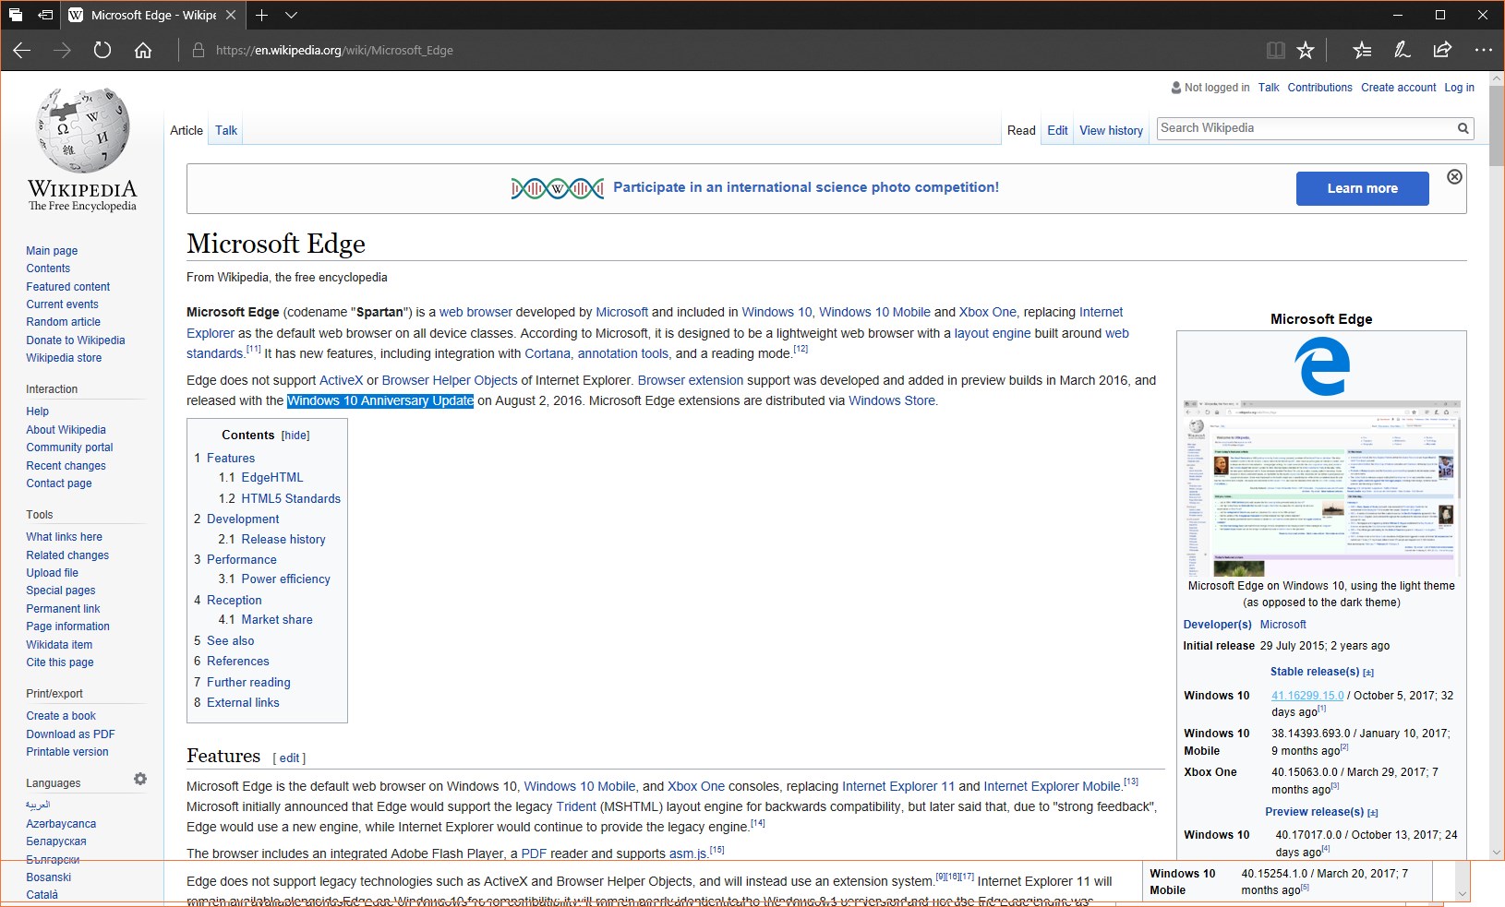This screenshot has height=907, width=1505.
Task: Open Browser Helper Objects link
Action: (450, 380)
